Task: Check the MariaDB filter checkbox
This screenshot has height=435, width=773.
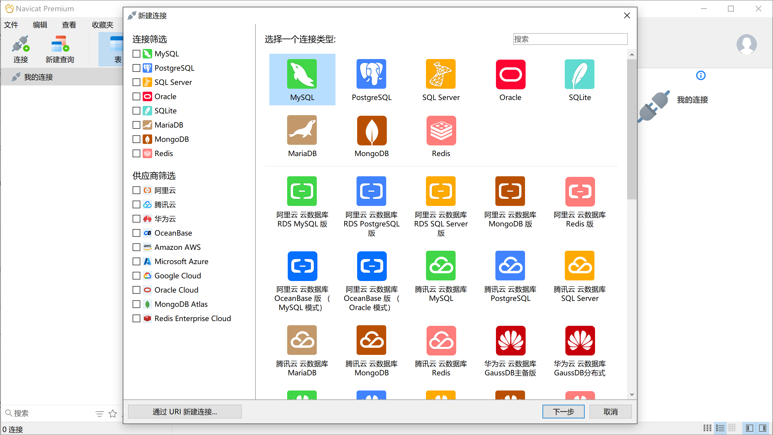Action: 136,125
